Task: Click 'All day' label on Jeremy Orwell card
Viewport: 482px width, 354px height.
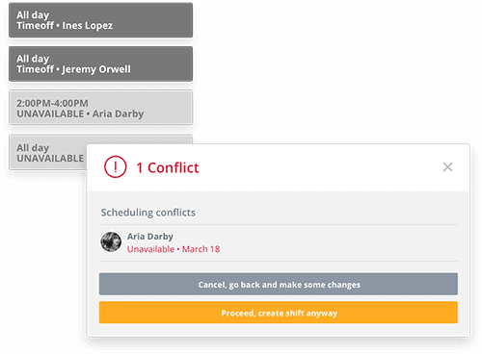Action: [x=33, y=59]
